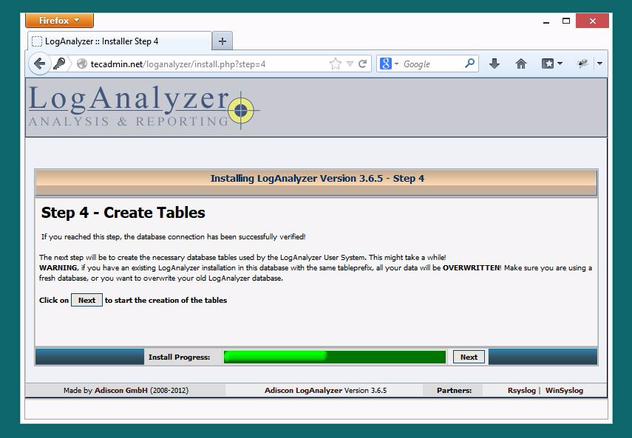Click the 'Install Progress:' label

point(179,357)
